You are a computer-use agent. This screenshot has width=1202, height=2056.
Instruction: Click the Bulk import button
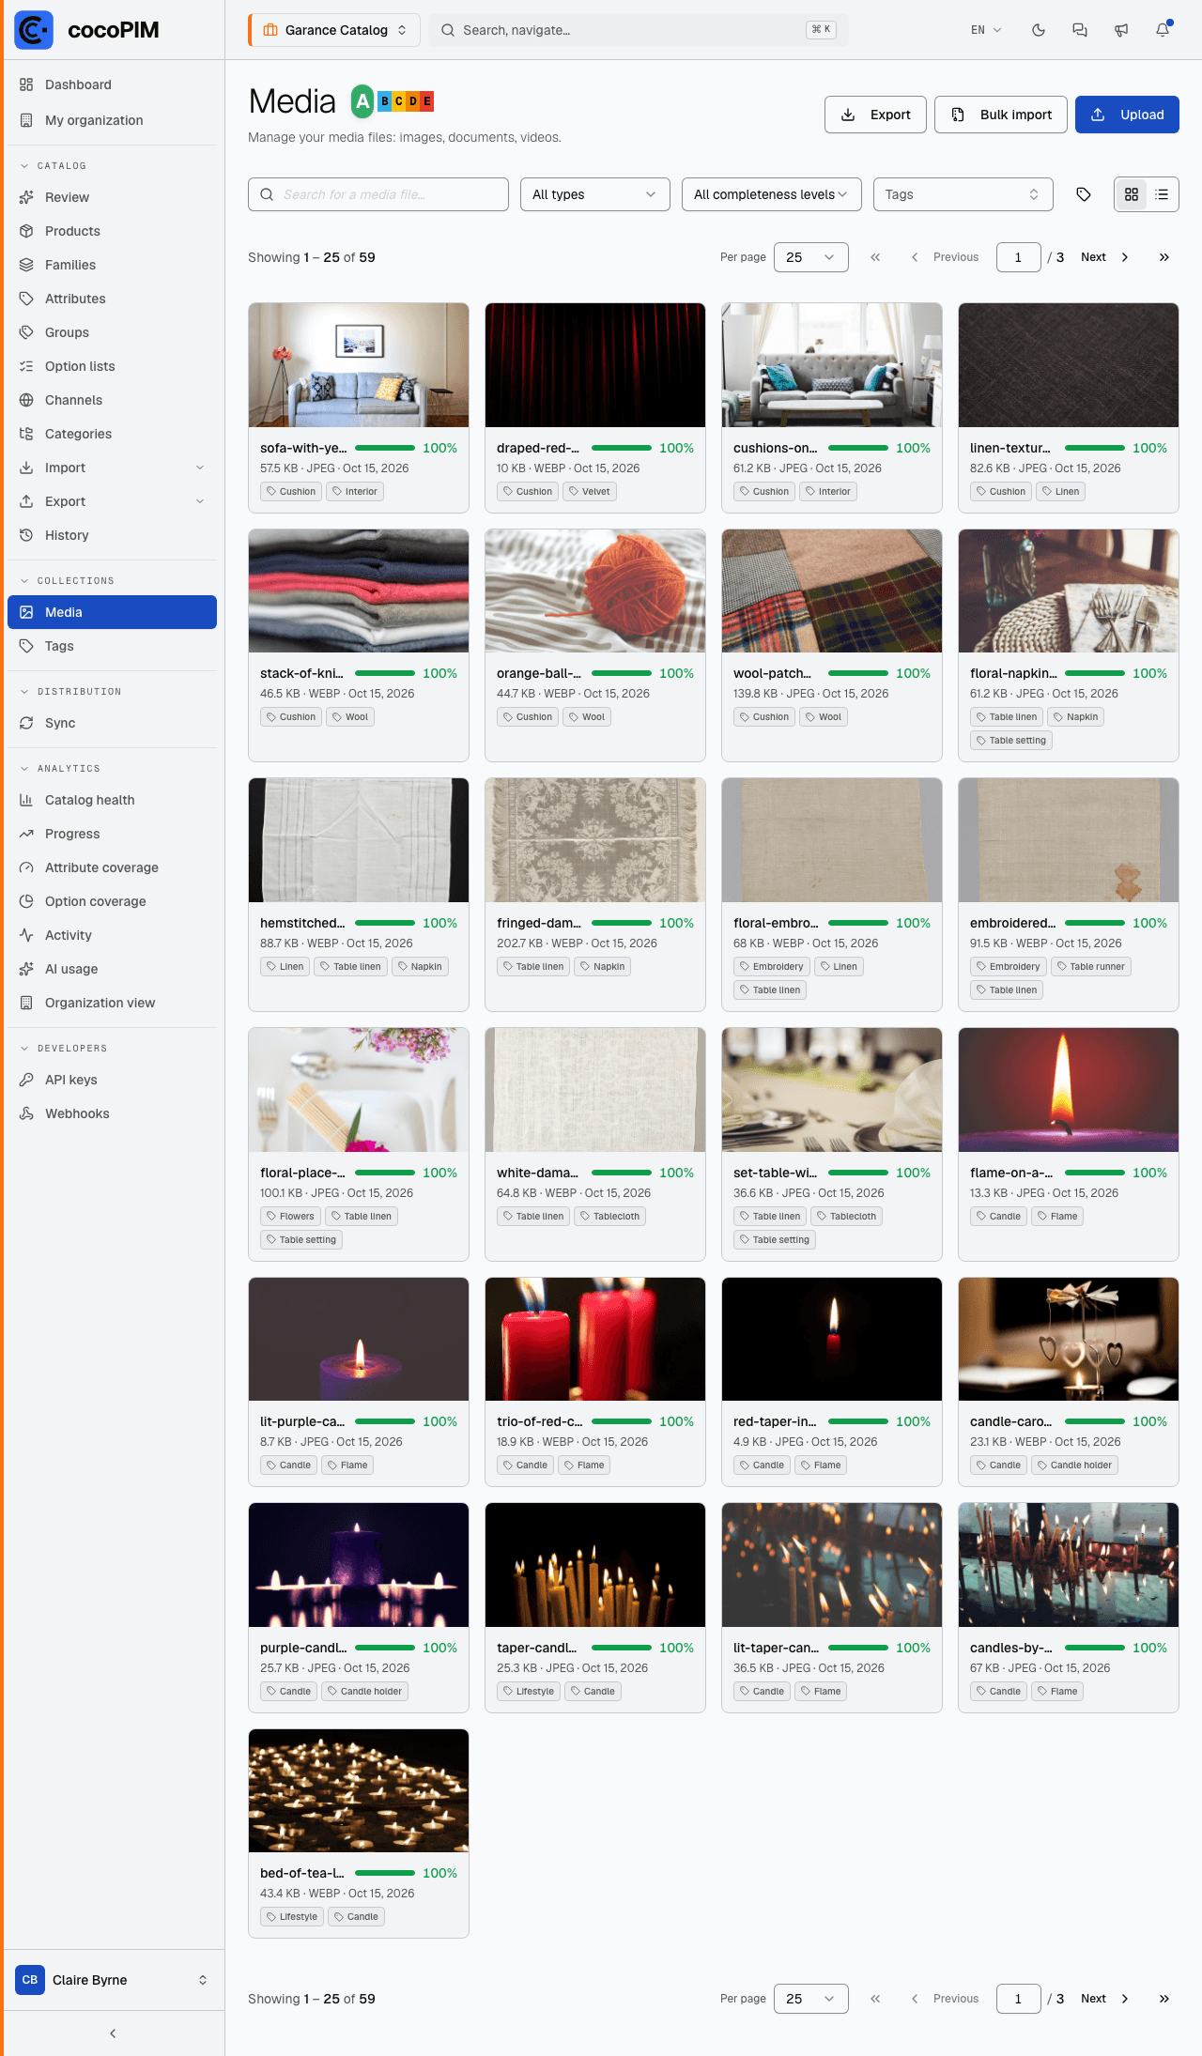click(x=1001, y=115)
